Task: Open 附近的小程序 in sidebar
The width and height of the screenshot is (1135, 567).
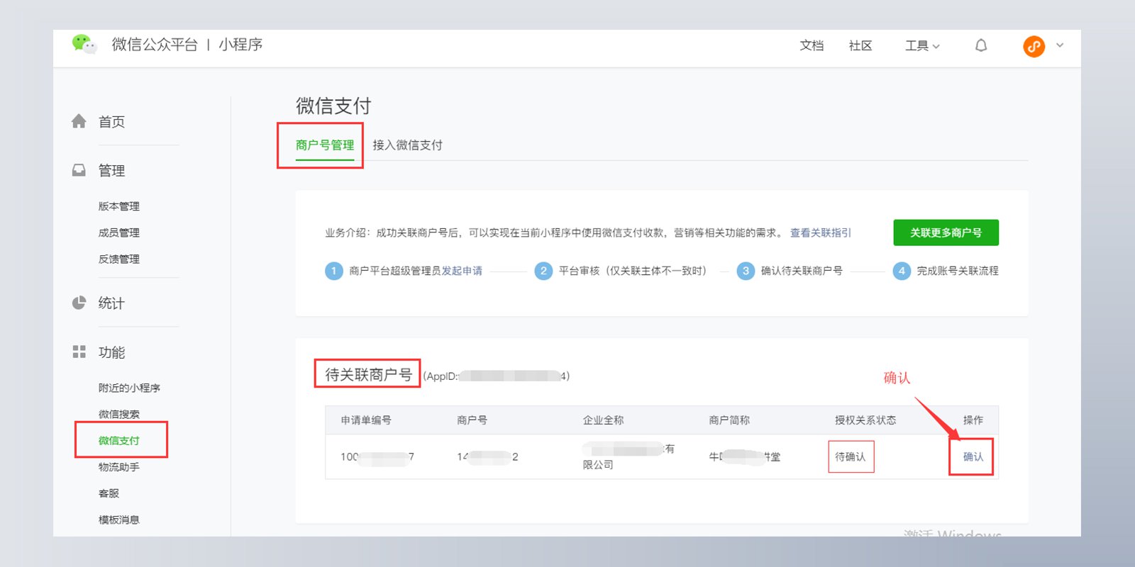Action: [x=129, y=388]
